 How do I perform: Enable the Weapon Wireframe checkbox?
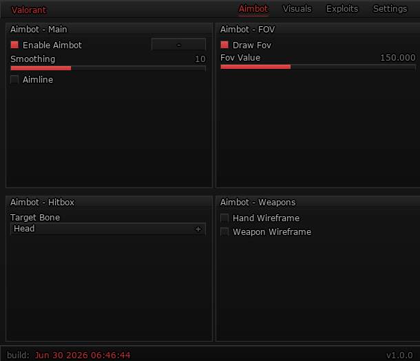click(224, 231)
